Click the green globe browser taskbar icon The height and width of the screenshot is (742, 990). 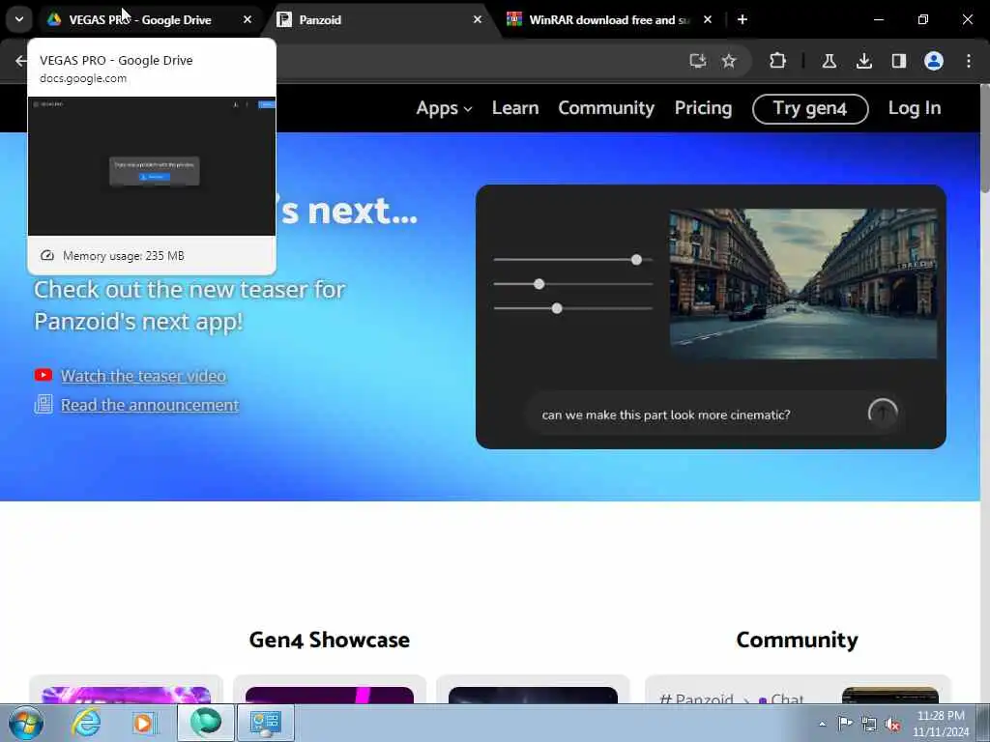(205, 722)
